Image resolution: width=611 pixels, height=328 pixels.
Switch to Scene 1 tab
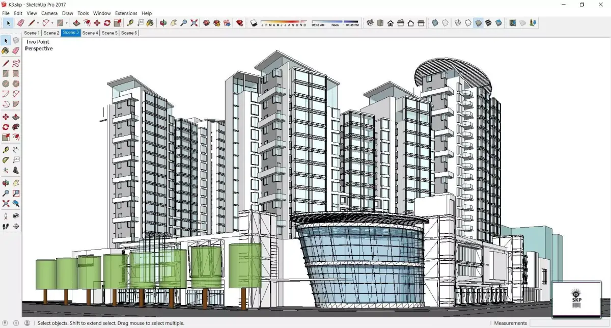point(32,33)
